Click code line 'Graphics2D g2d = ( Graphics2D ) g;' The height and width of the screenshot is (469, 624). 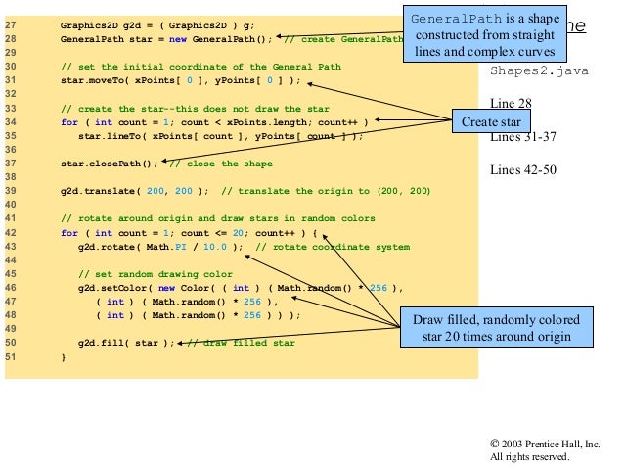tap(157, 25)
